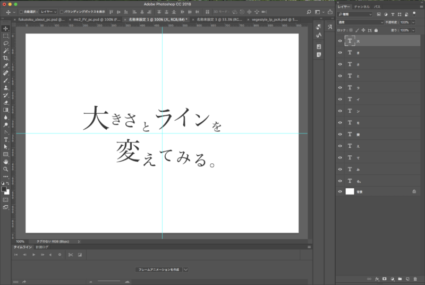Switch to the 計測ログ tab

tap(42, 247)
